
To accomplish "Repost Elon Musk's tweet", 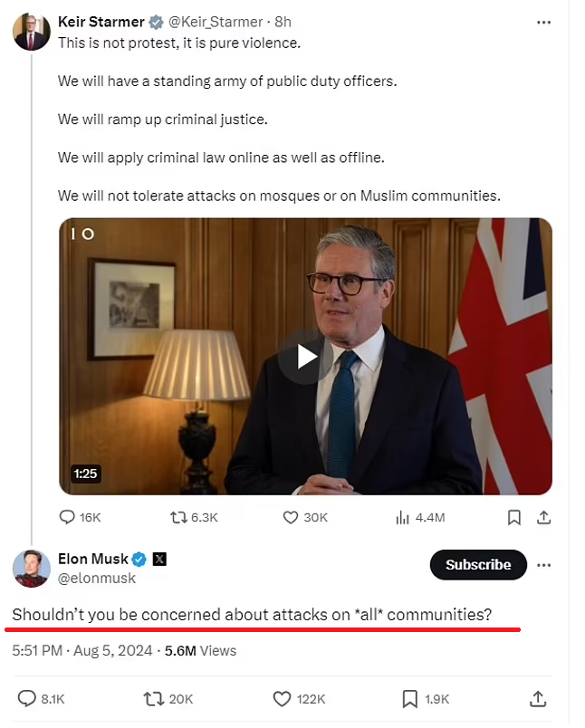I will click(153, 699).
